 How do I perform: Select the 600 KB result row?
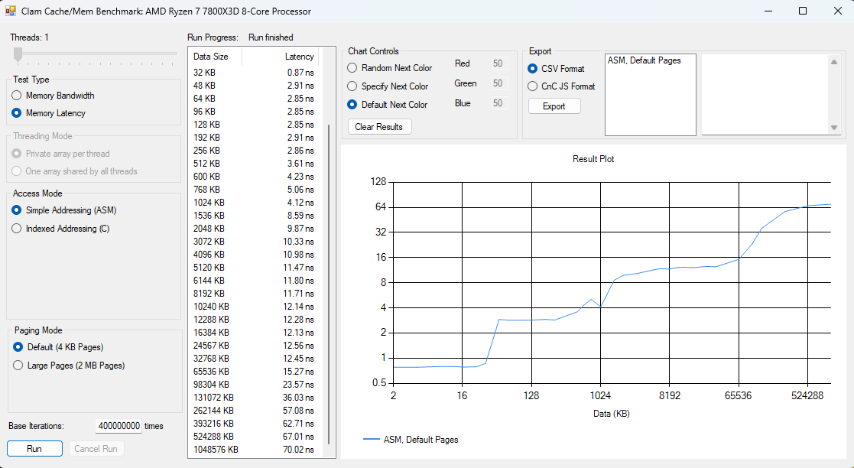coord(255,177)
